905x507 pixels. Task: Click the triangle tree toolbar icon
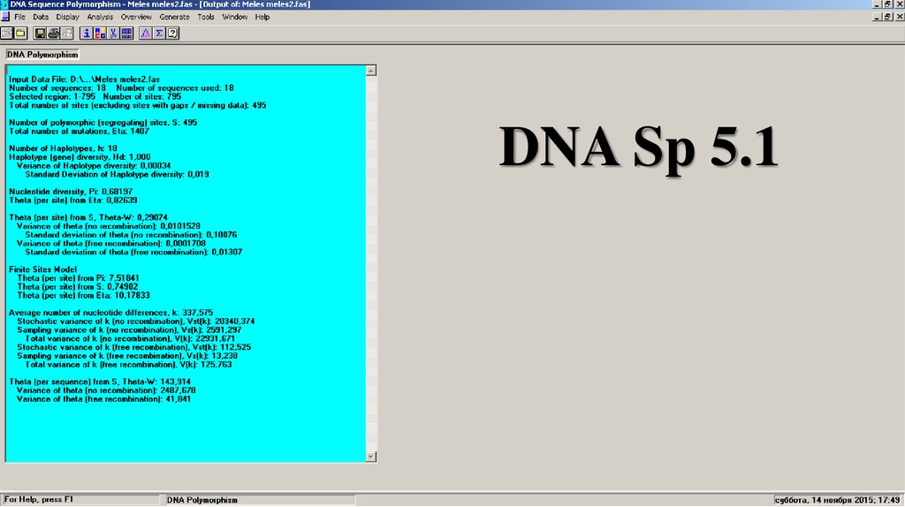[x=146, y=34]
